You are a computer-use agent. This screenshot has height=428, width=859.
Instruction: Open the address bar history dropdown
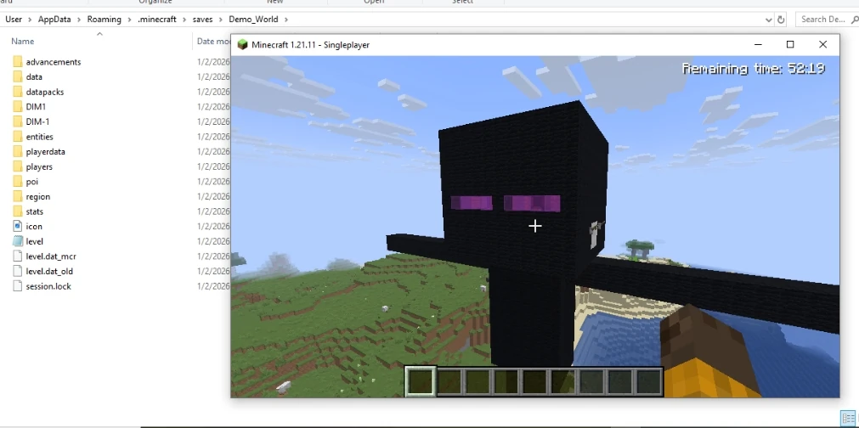point(769,20)
